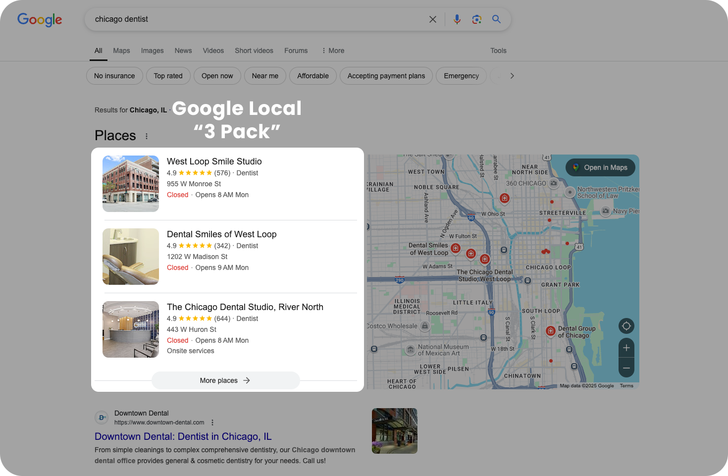Click the Open in Maps button
728x476 pixels.
[600, 167]
